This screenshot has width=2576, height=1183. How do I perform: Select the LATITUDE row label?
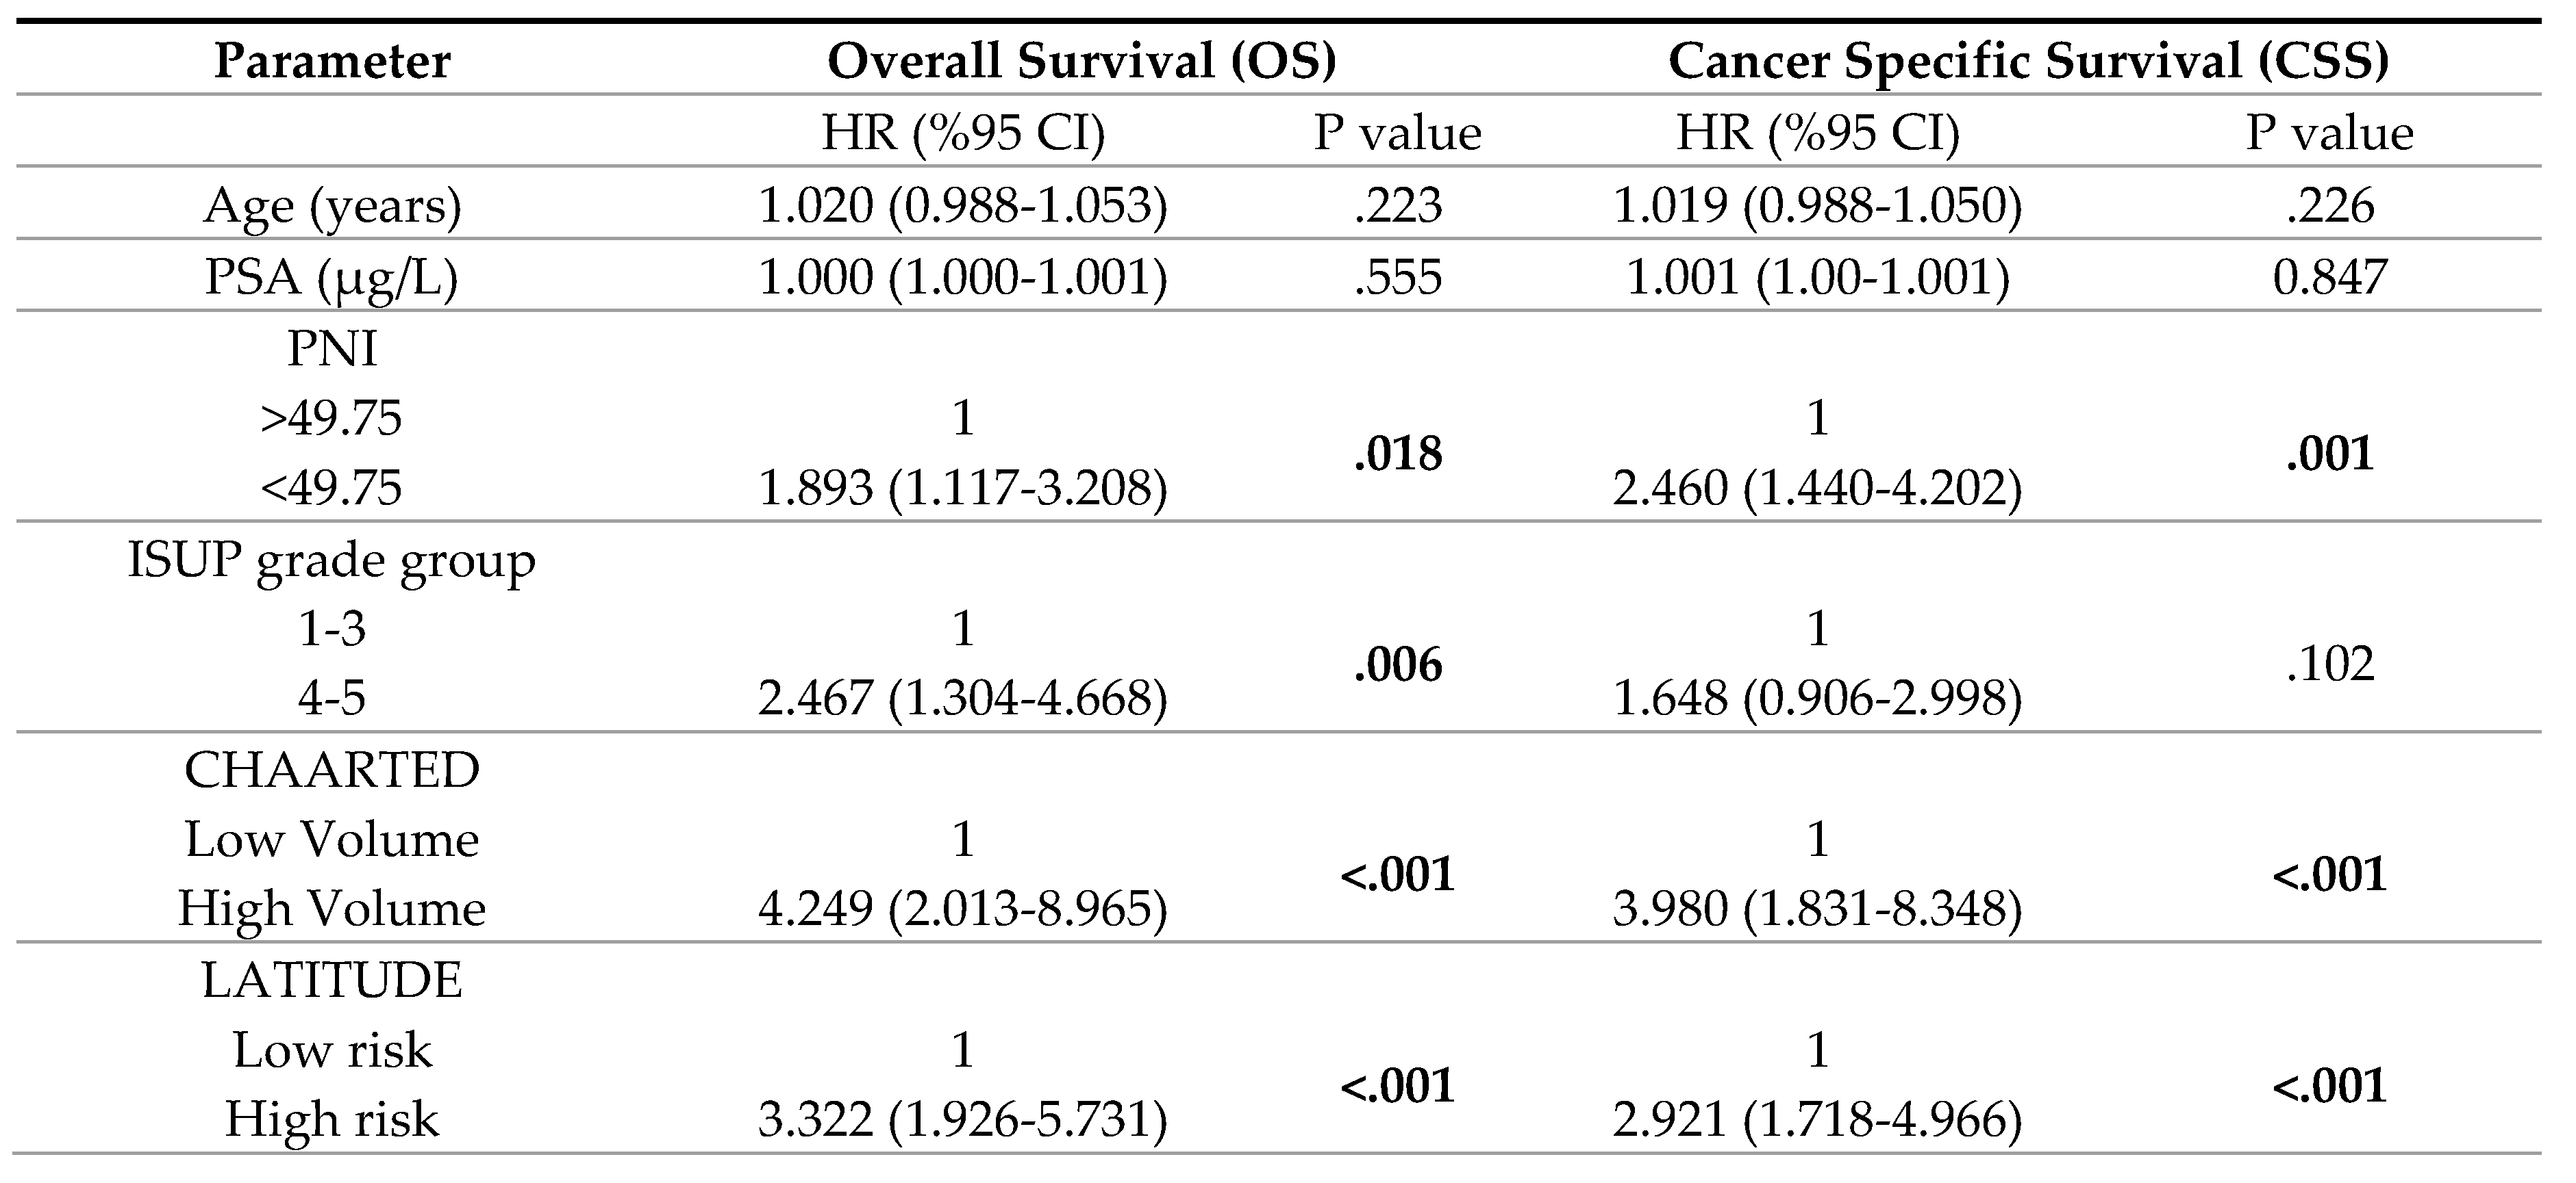(332, 980)
